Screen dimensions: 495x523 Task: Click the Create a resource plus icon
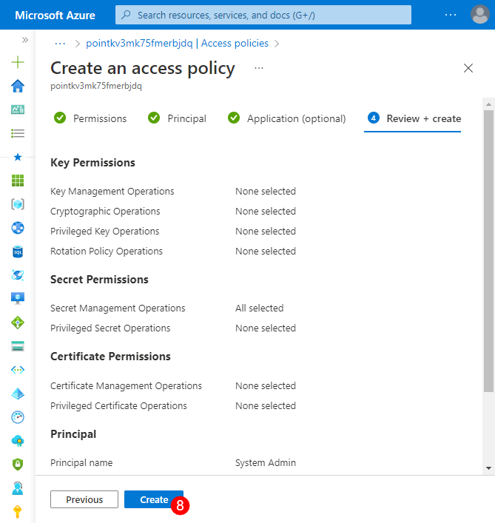pyautogui.click(x=18, y=62)
